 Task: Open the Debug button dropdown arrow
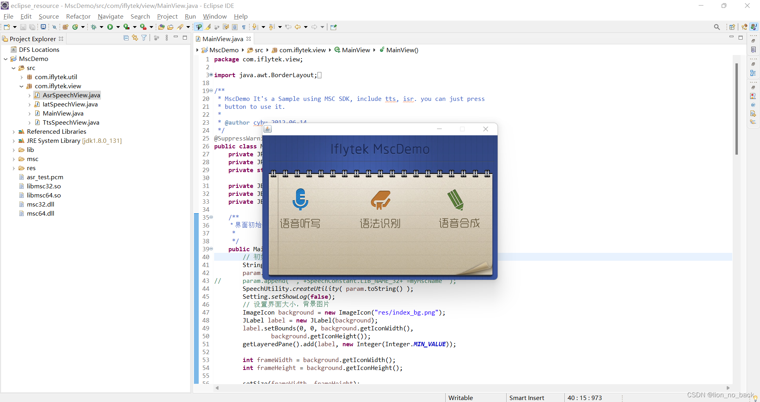(x=101, y=27)
